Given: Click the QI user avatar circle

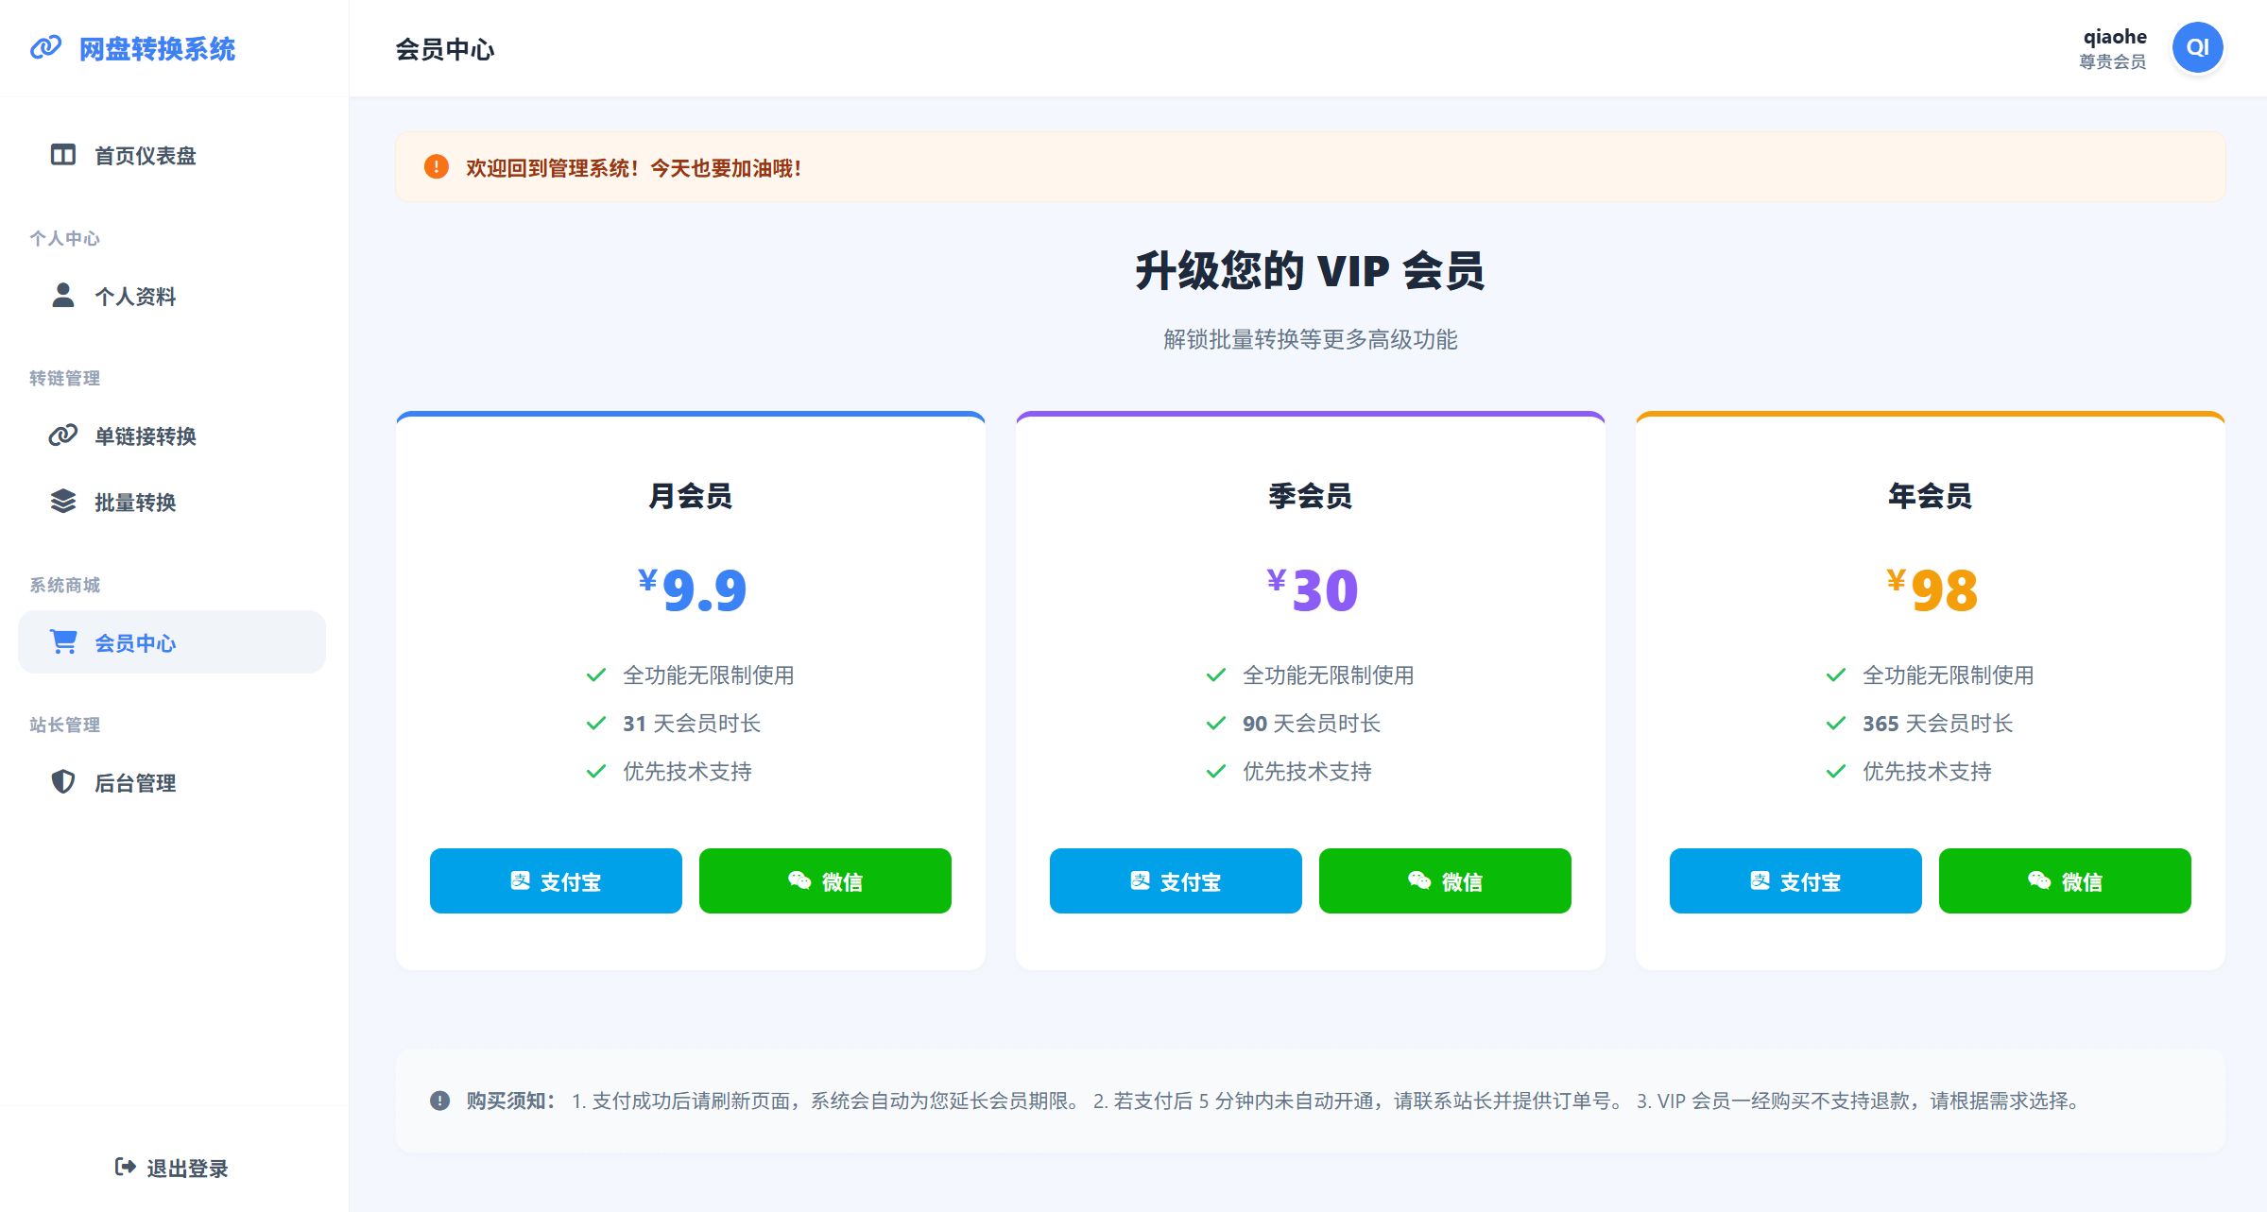Looking at the screenshot, I should tap(2197, 47).
